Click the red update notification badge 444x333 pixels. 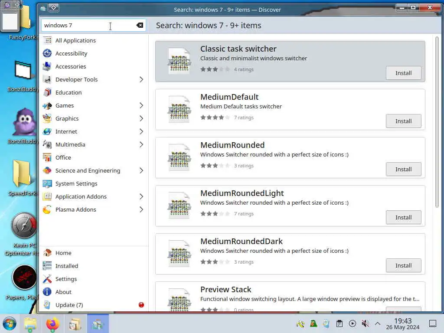click(x=141, y=305)
